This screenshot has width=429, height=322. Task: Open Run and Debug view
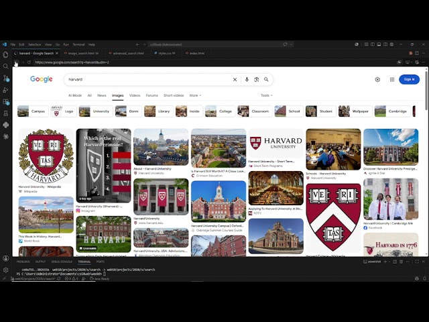click(x=5, y=90)
